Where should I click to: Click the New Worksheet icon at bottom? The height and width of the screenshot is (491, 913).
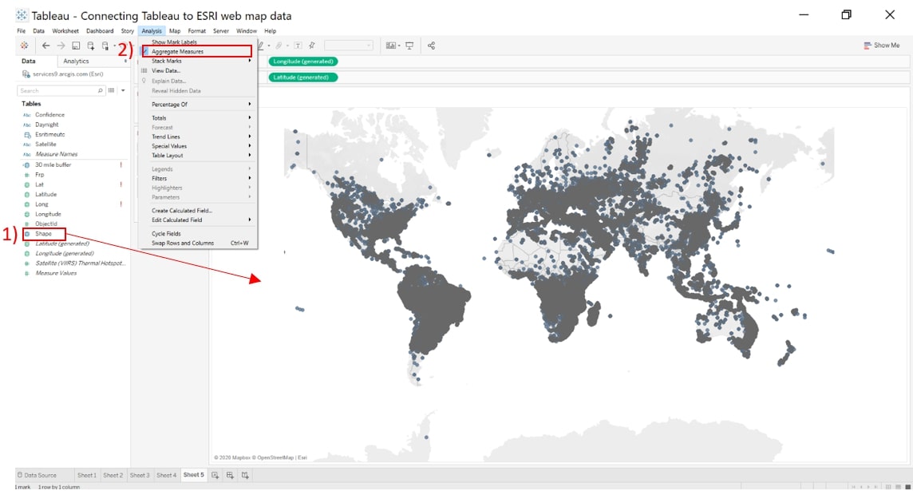coord(215,475)
